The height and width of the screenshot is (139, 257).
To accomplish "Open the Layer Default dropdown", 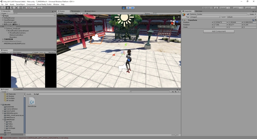I will pyautogui.click(x=241, y=17).
